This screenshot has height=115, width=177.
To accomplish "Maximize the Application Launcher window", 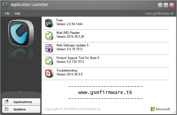I will [x=166, y=5].
